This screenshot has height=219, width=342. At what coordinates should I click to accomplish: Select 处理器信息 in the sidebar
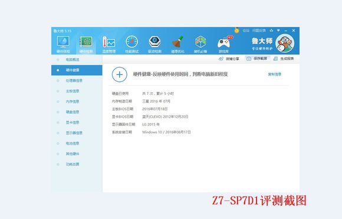coord(77,81)
